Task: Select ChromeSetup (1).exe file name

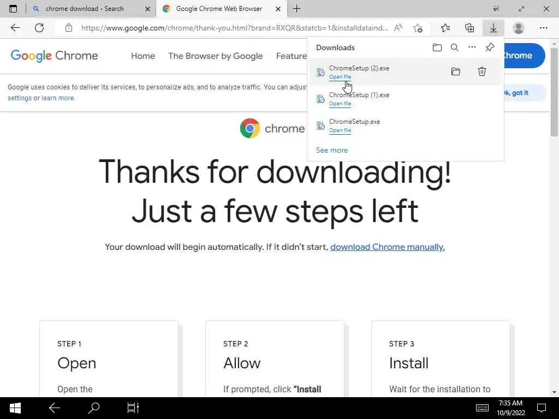Action: [x=359, y=95]
